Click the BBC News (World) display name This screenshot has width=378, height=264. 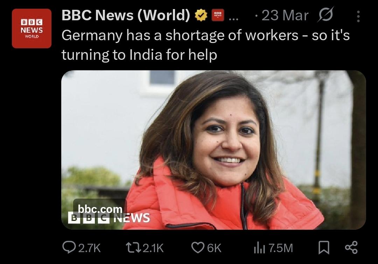tap(126, 15)
